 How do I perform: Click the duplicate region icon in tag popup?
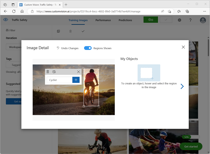click(x=54, y=72)
